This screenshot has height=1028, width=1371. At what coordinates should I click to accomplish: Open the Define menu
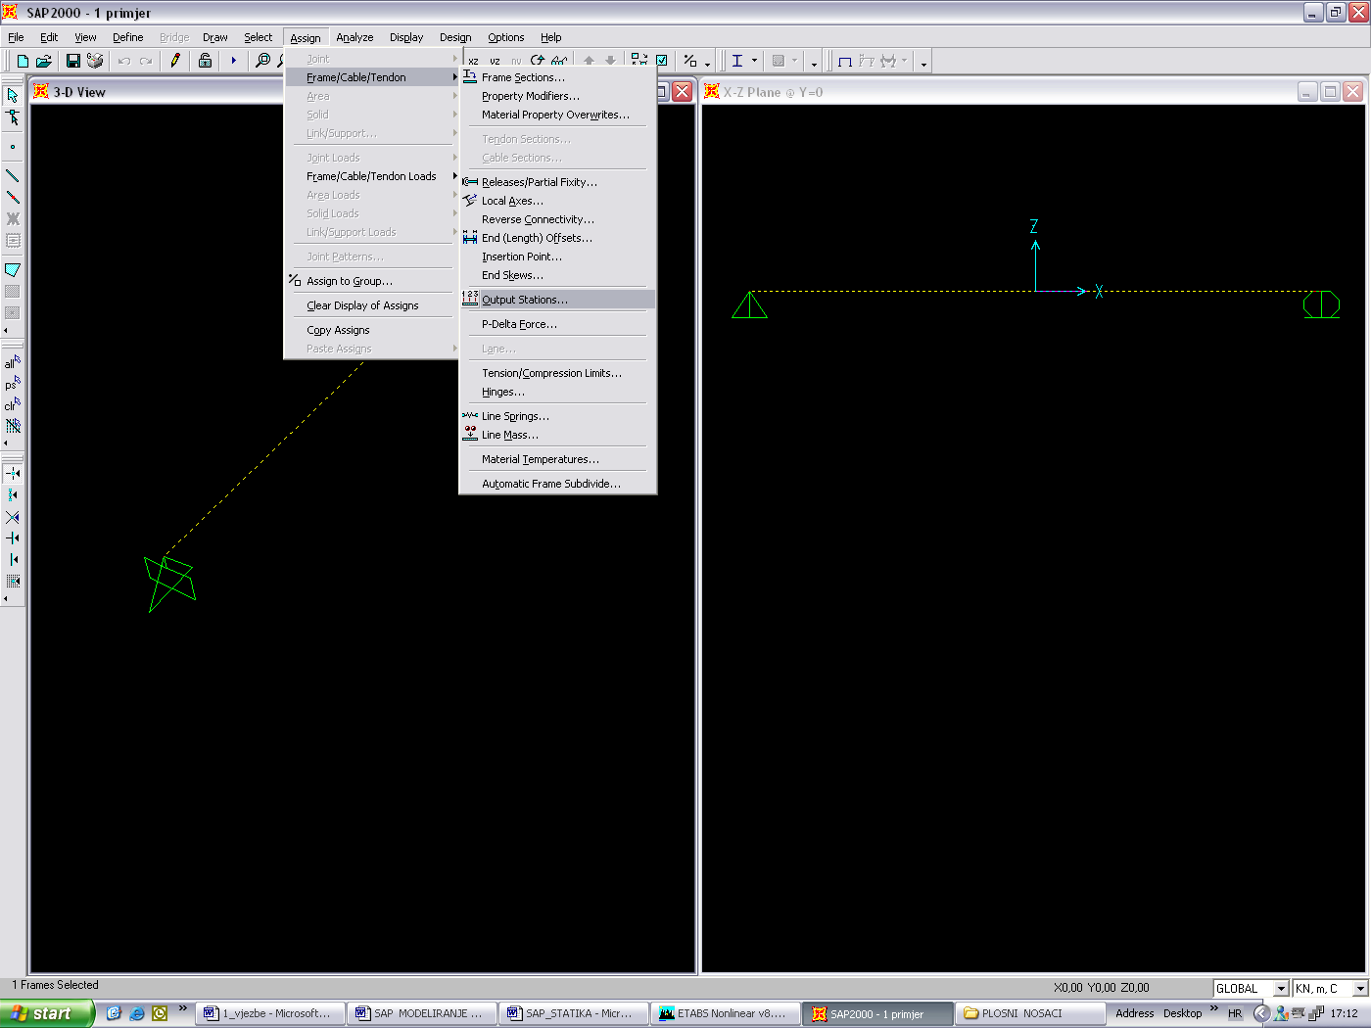128,37
